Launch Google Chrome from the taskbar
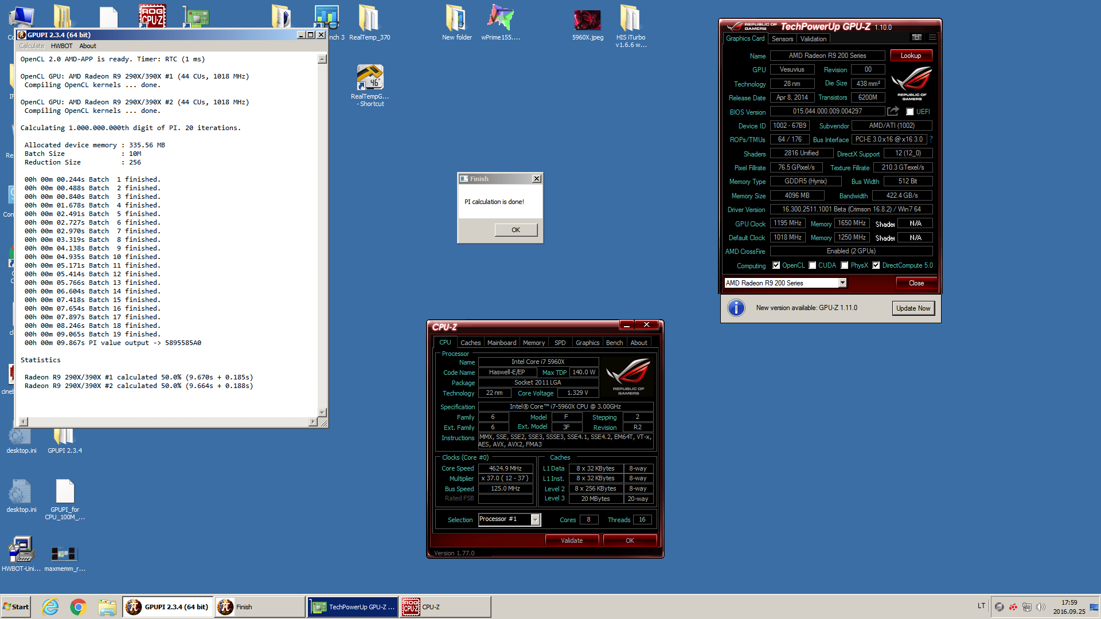The image size is (1101, 619). [x=79, y=606]
